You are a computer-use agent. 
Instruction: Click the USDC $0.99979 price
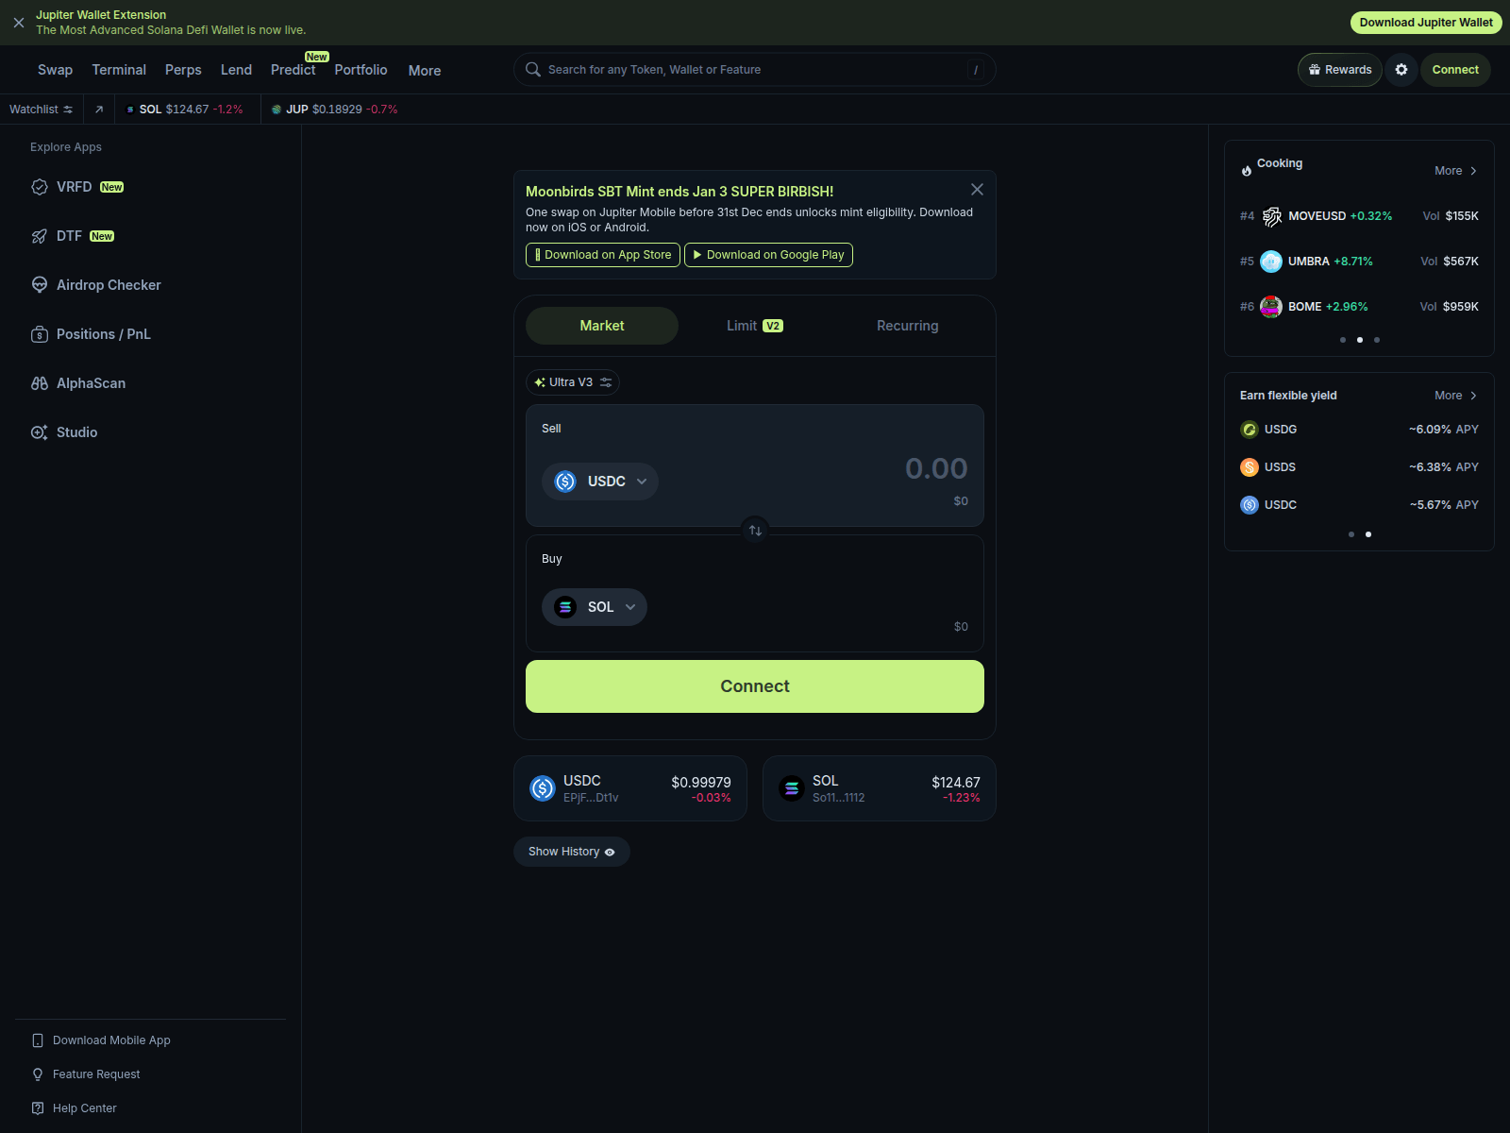pyautogui.click(x=701, y=783)
